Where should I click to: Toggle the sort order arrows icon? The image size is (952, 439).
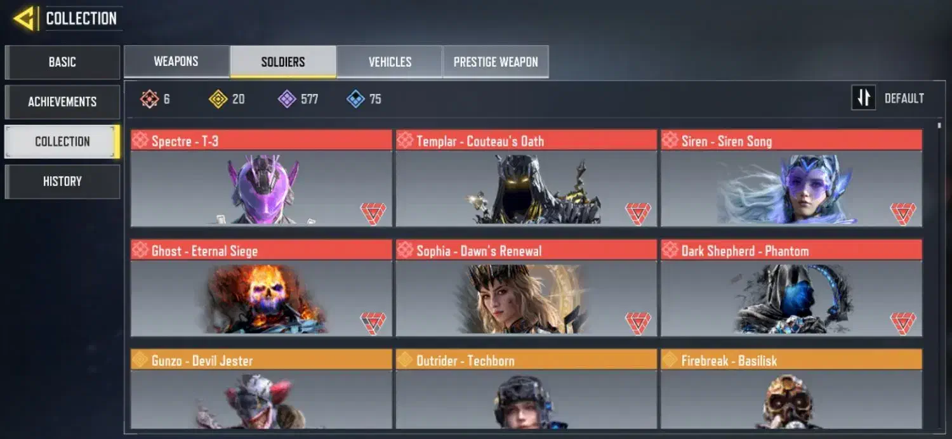[864, 98]
